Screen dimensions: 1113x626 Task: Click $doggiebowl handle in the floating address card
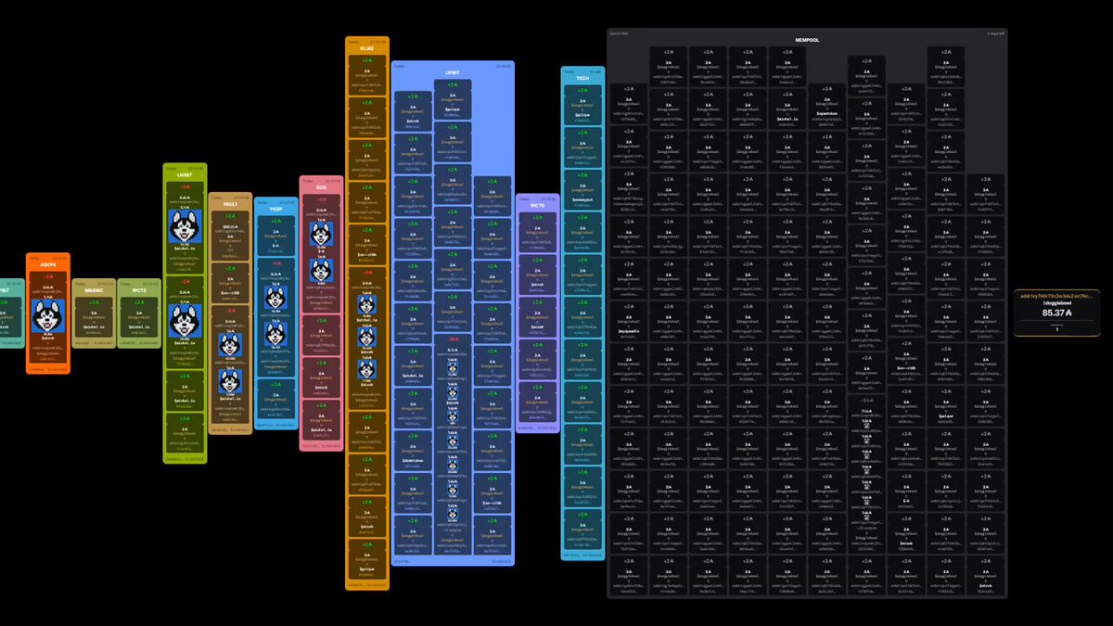point(1058,303)
